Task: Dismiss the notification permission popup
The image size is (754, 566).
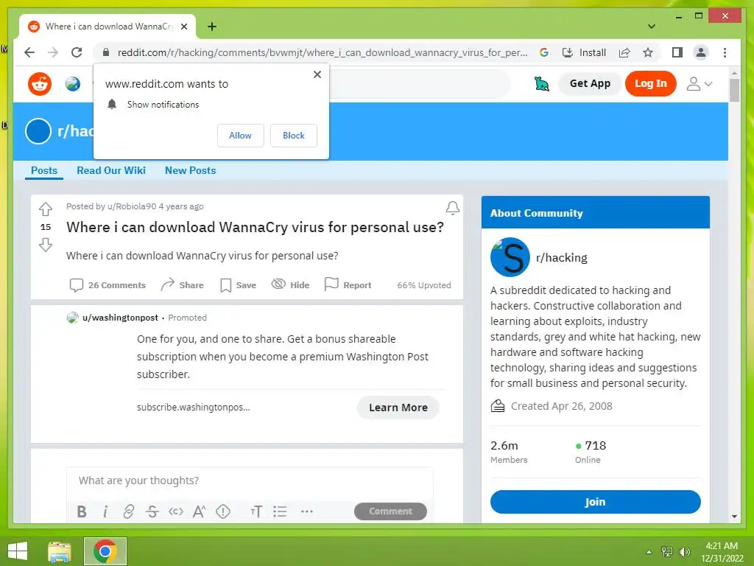Action: click(317, 74)
